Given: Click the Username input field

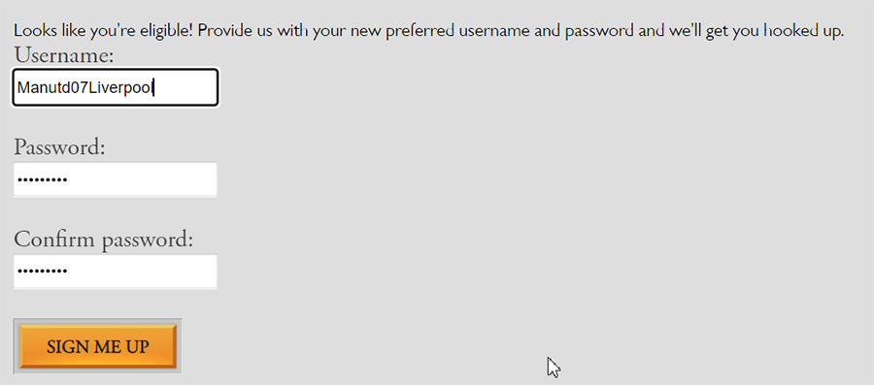Looking at the screenshot, I should [116, 87].
